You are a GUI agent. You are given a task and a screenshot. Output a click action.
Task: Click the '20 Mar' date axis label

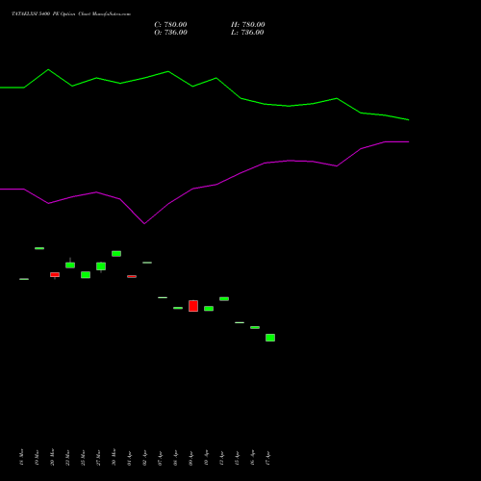point(52,457)
